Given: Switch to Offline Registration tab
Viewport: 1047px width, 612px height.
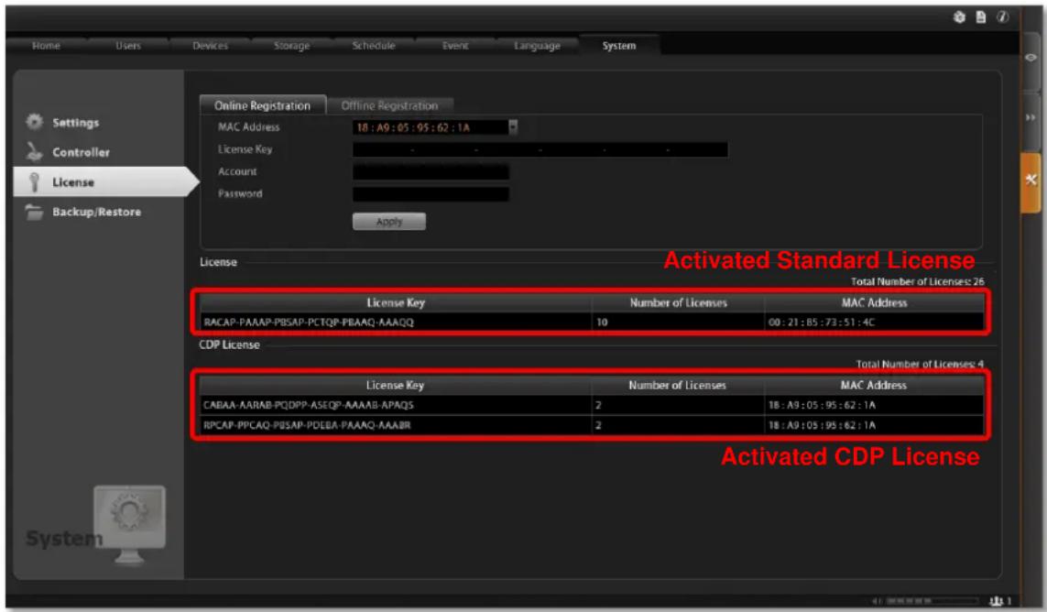Looking at the screenshot, I should (390, 105).
